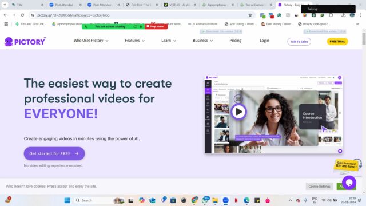This screenshot has height=206, width=366.
Task: Bookmark this page with the star icon
Action: [x=250, y=15]
